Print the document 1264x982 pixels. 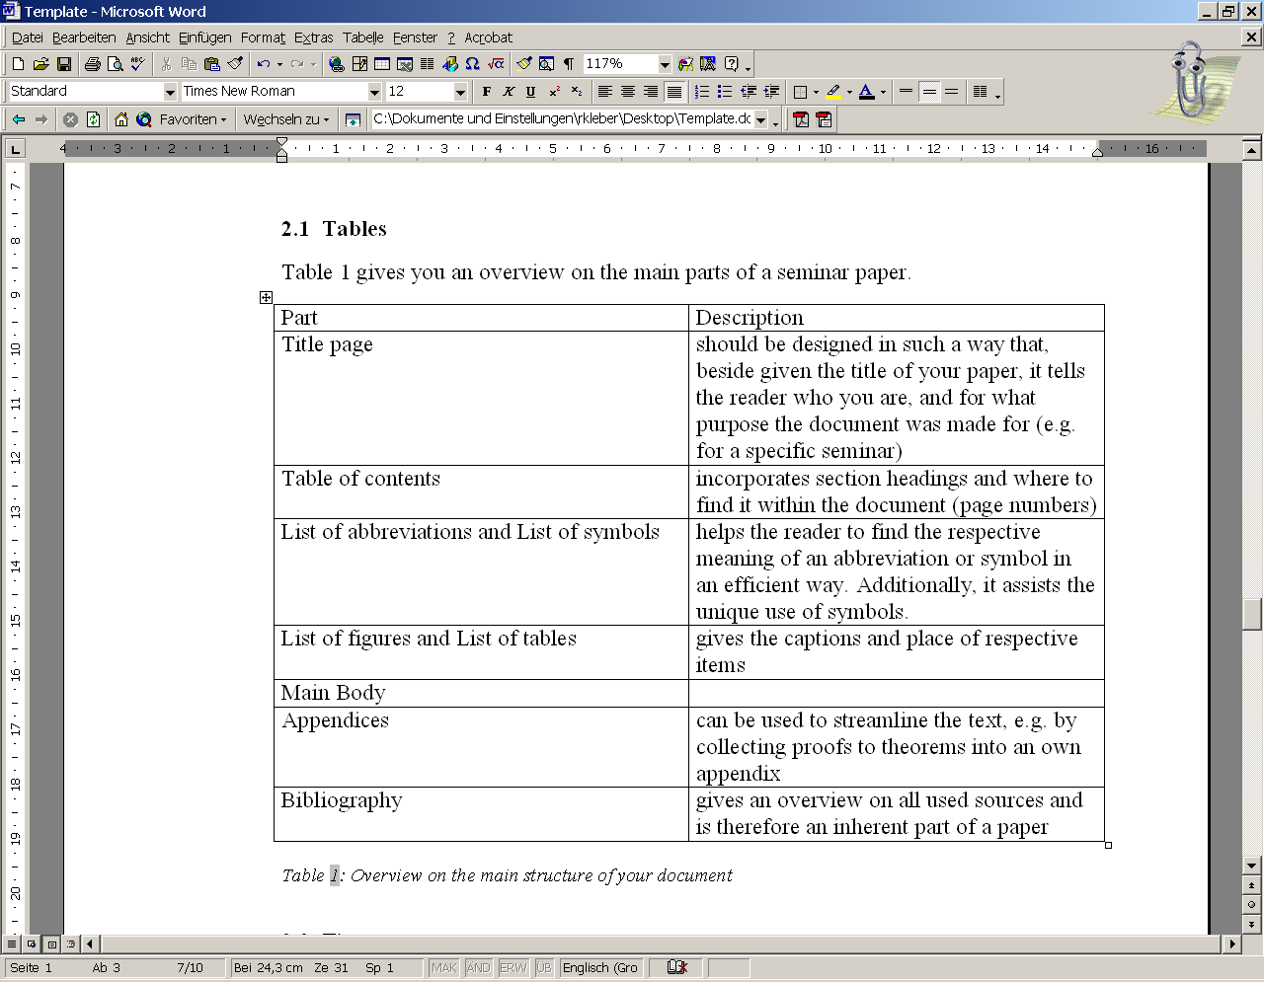point(93,64)
